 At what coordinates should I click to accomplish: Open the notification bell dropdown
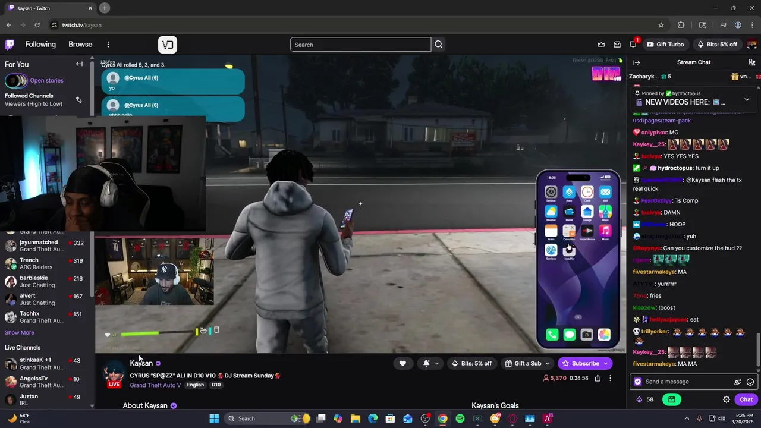click(x=431, y=364)
